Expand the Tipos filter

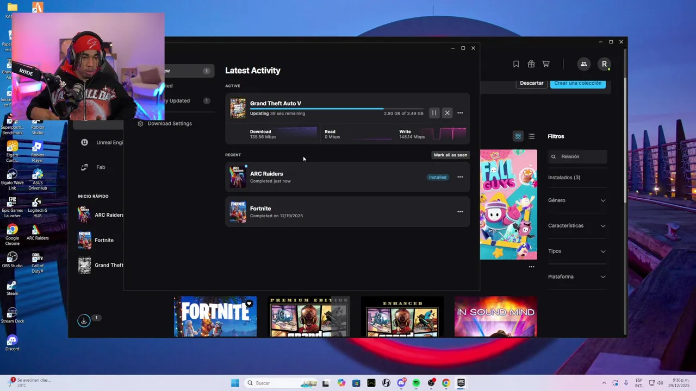pyautogui.click(x=577, y=251)
